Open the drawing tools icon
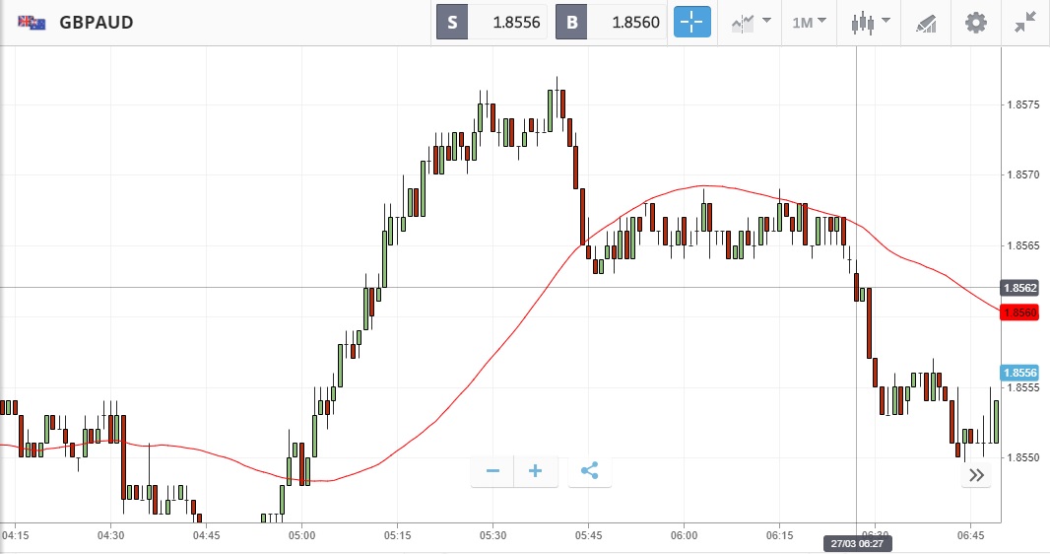 coord(926,22)
